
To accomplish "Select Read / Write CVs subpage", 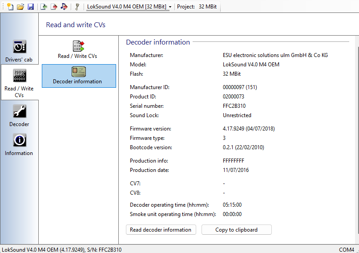I will (x=77, y=50).
